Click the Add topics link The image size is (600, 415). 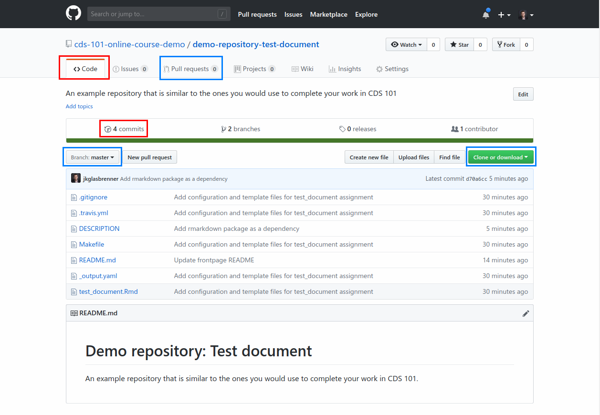[79, 106]
